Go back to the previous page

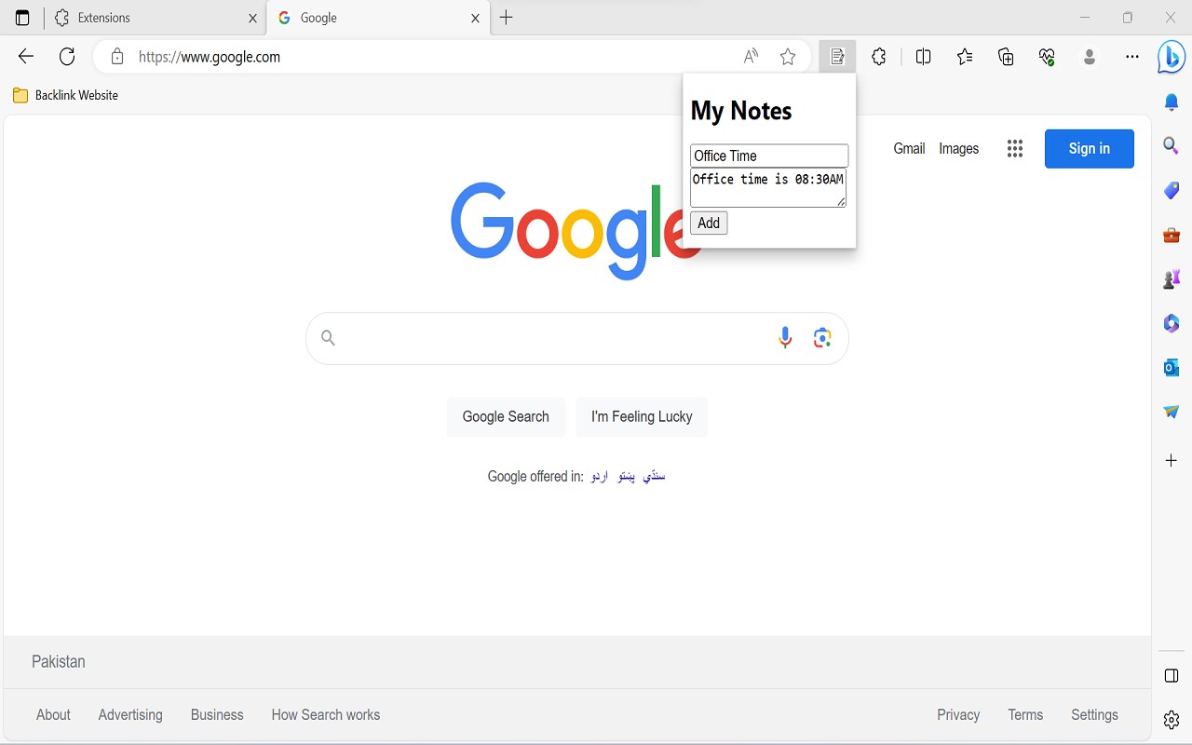26,57
